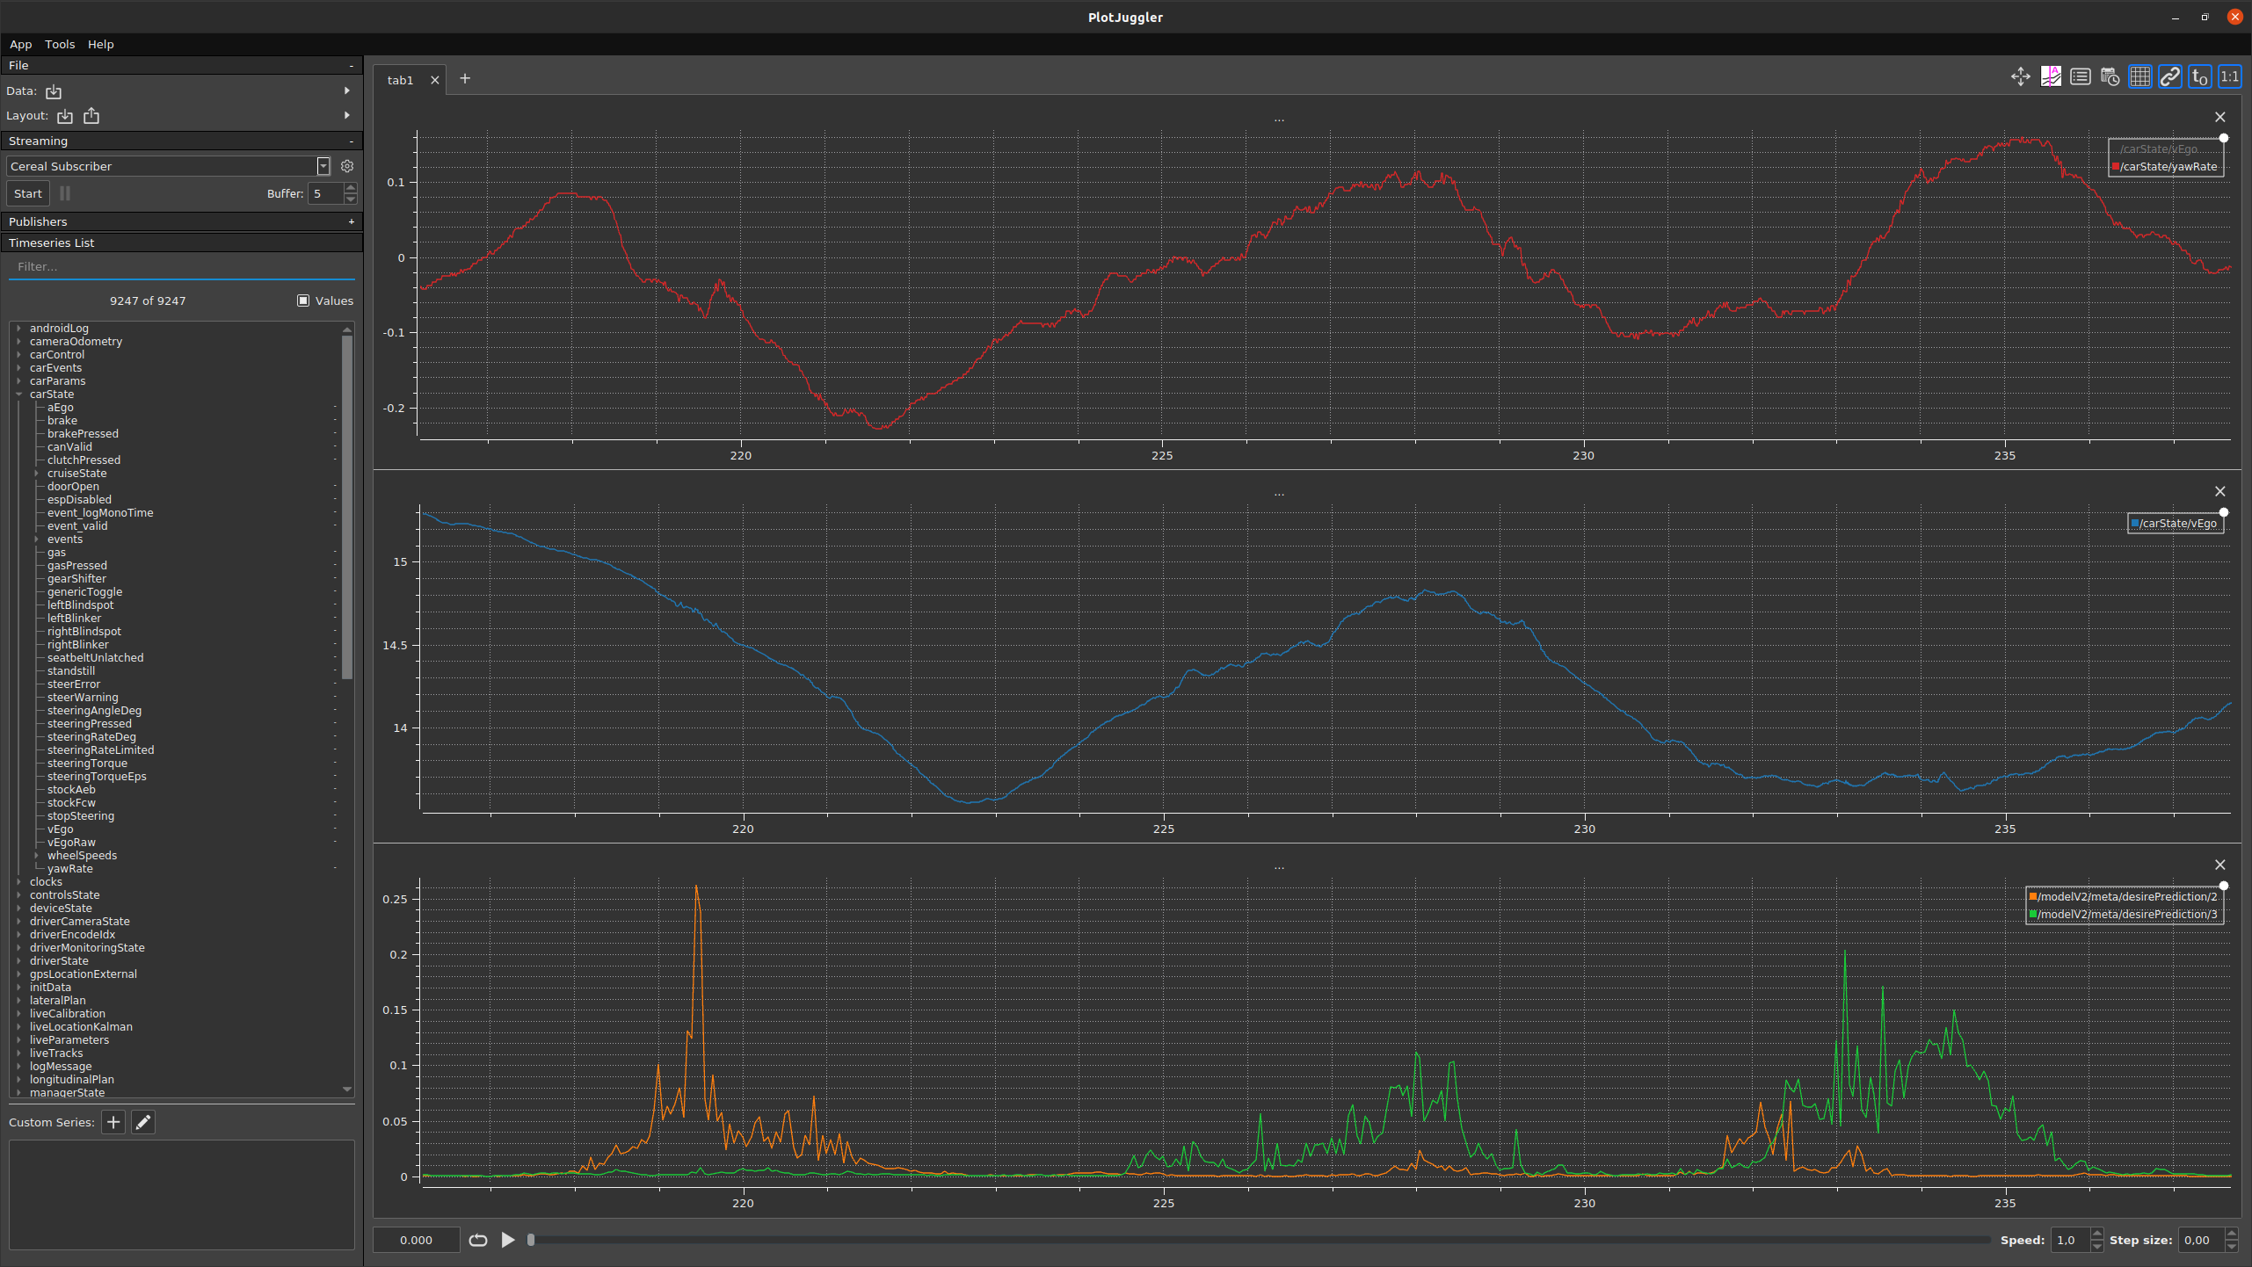Select the tab1 tab
2252x1267 pixels.
click(400, 79)
